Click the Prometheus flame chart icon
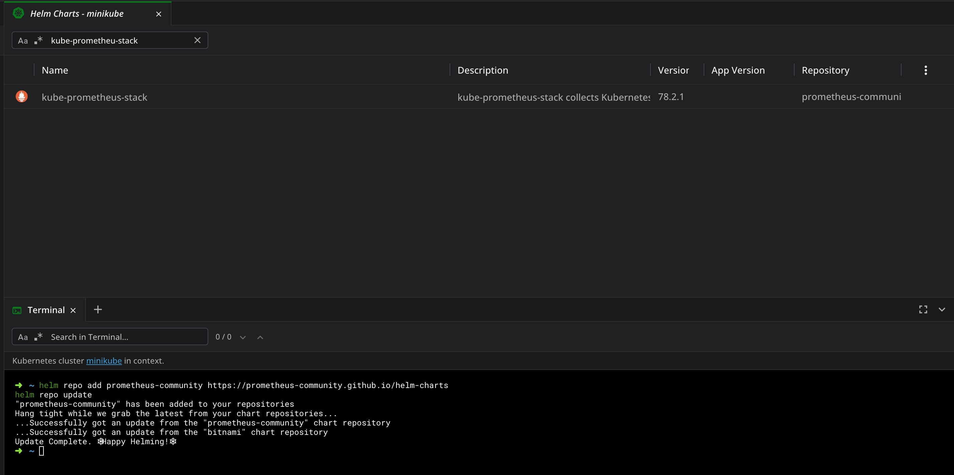Viewport: 954px width, 475px height. point(21,97)
